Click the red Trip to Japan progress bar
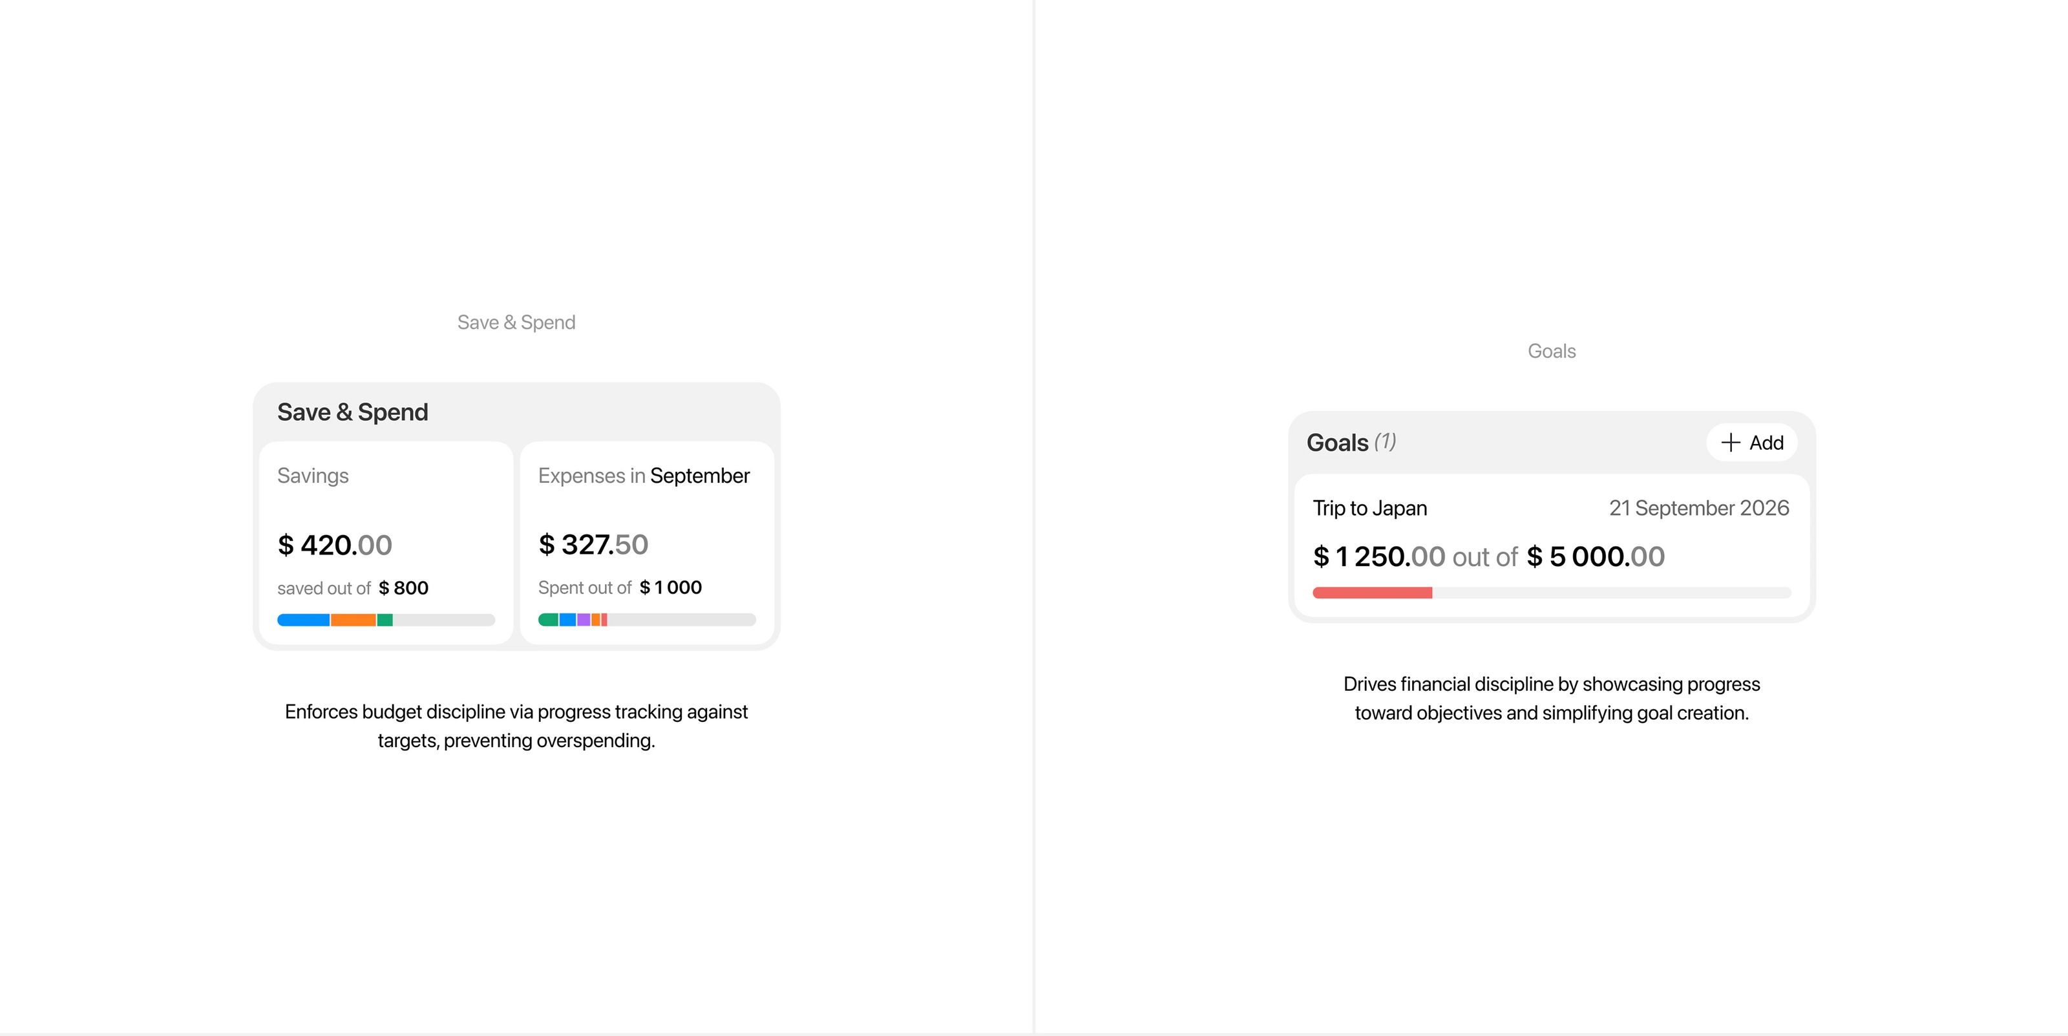Screen dimensions: 2068x1036 tap(1372, 593)
